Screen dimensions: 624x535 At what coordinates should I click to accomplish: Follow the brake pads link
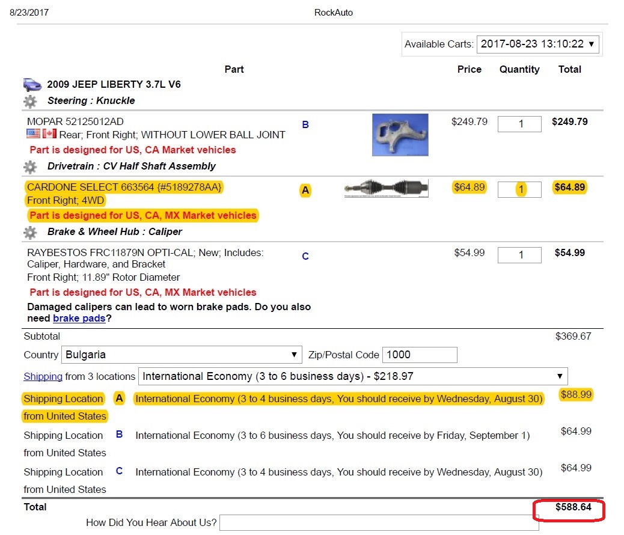point(79,319)
